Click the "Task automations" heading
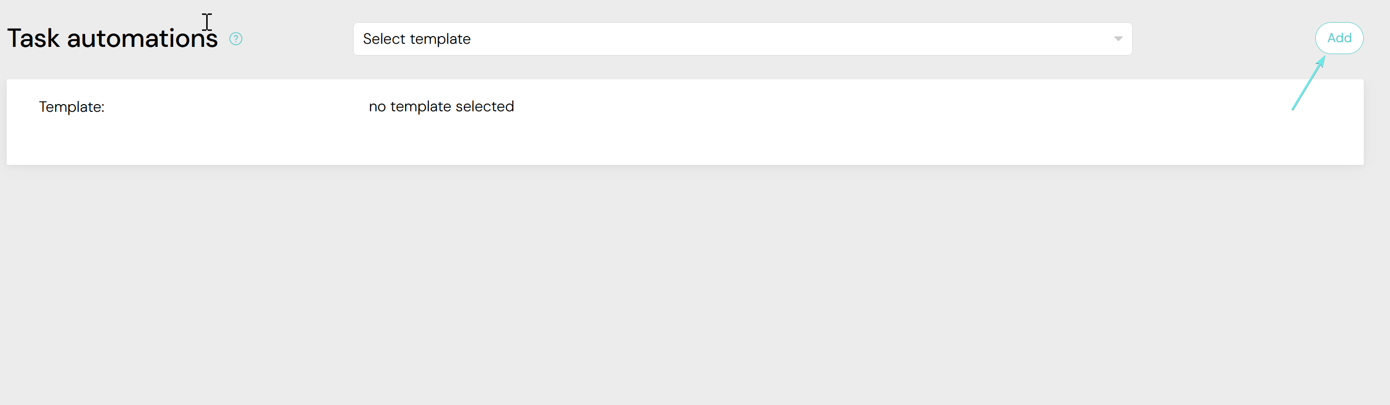The image size is (1390, 405). pos(112,39)
